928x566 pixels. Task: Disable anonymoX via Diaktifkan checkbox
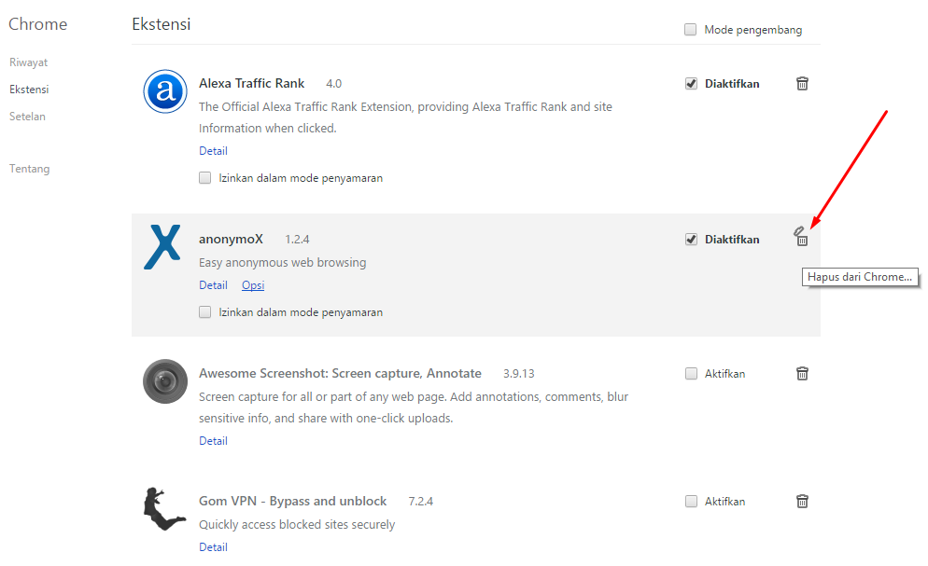[x=691, y=240]
